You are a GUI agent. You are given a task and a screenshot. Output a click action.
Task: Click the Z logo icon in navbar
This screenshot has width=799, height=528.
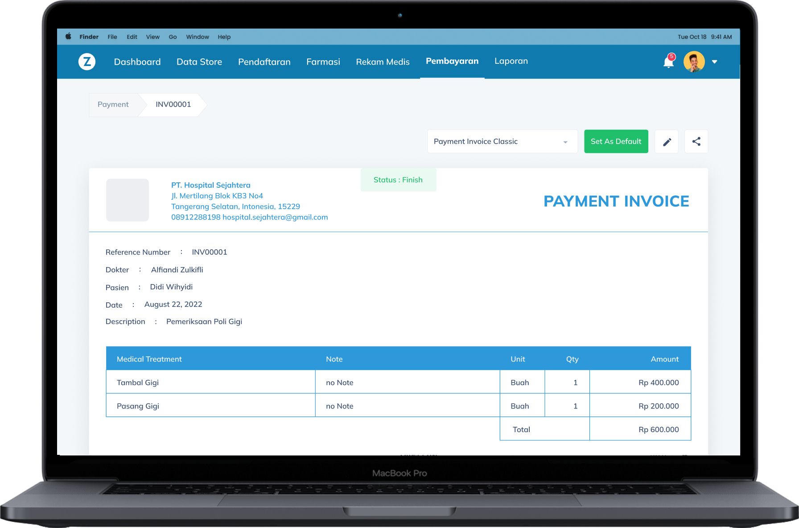click(x=87, y=62)
